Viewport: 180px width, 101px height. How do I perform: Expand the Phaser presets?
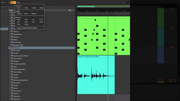[x=9, y=86]
